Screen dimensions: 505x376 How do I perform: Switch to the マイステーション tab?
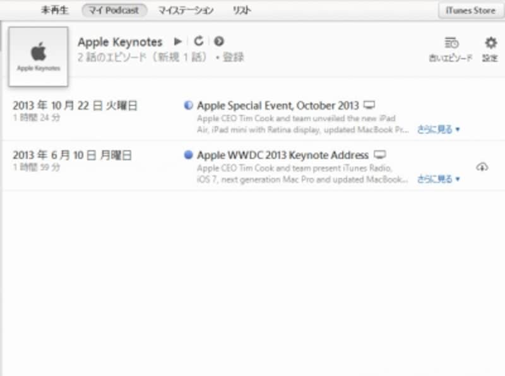186,10
